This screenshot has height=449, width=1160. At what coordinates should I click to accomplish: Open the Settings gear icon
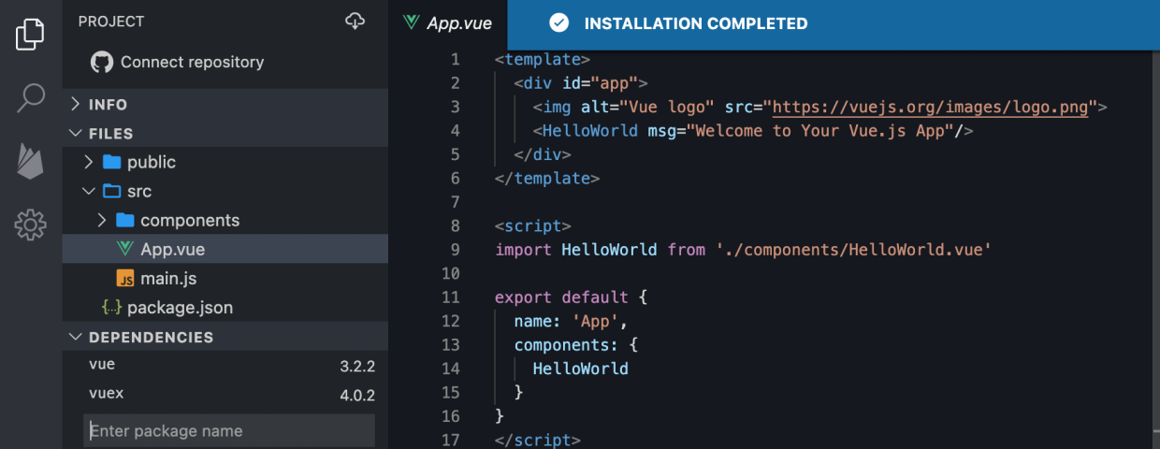[30, 224]
